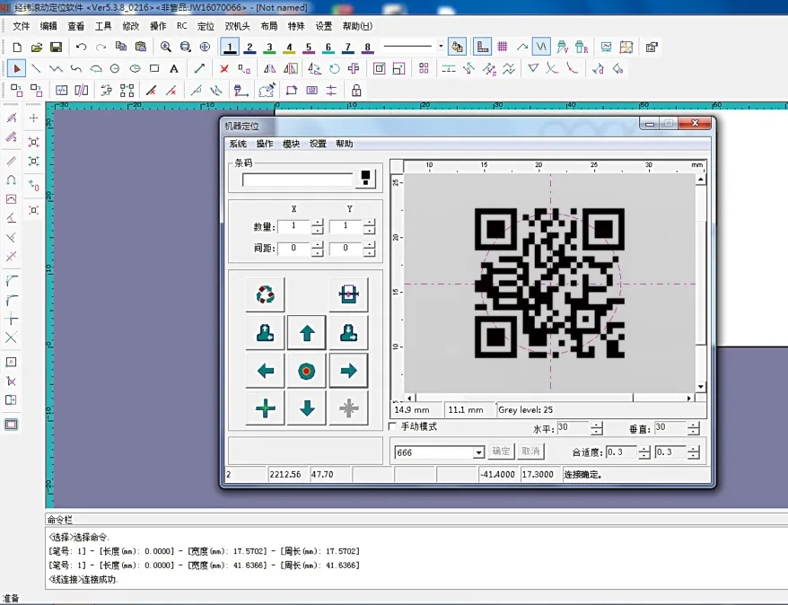Click the zoom in magnifier icon
This screenshot has height=605, width=788.
165,48
